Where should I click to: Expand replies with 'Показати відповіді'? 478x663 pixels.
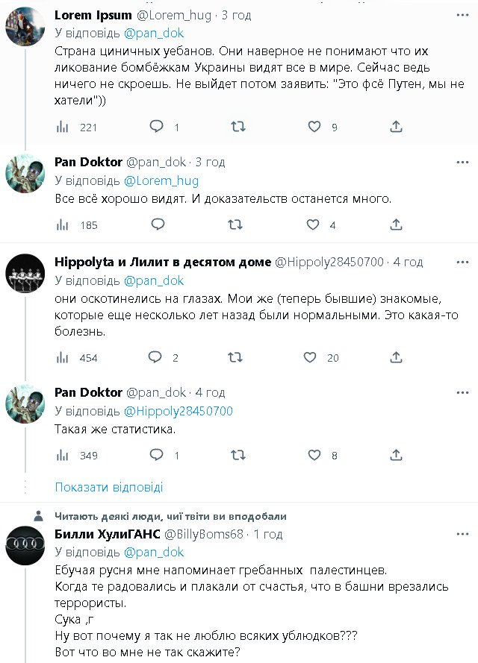109,487
